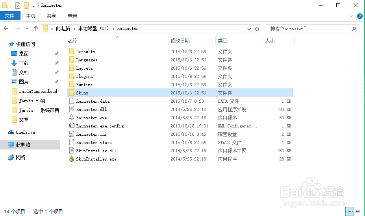Select 文档 in the navigation pane

click(24, 72)
